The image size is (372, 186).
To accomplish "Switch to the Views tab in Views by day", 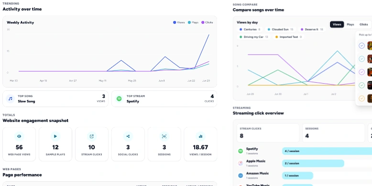I will (x=337, y=24).
